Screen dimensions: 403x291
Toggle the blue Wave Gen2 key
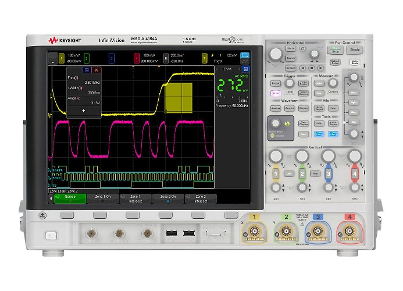click(333, 134)
